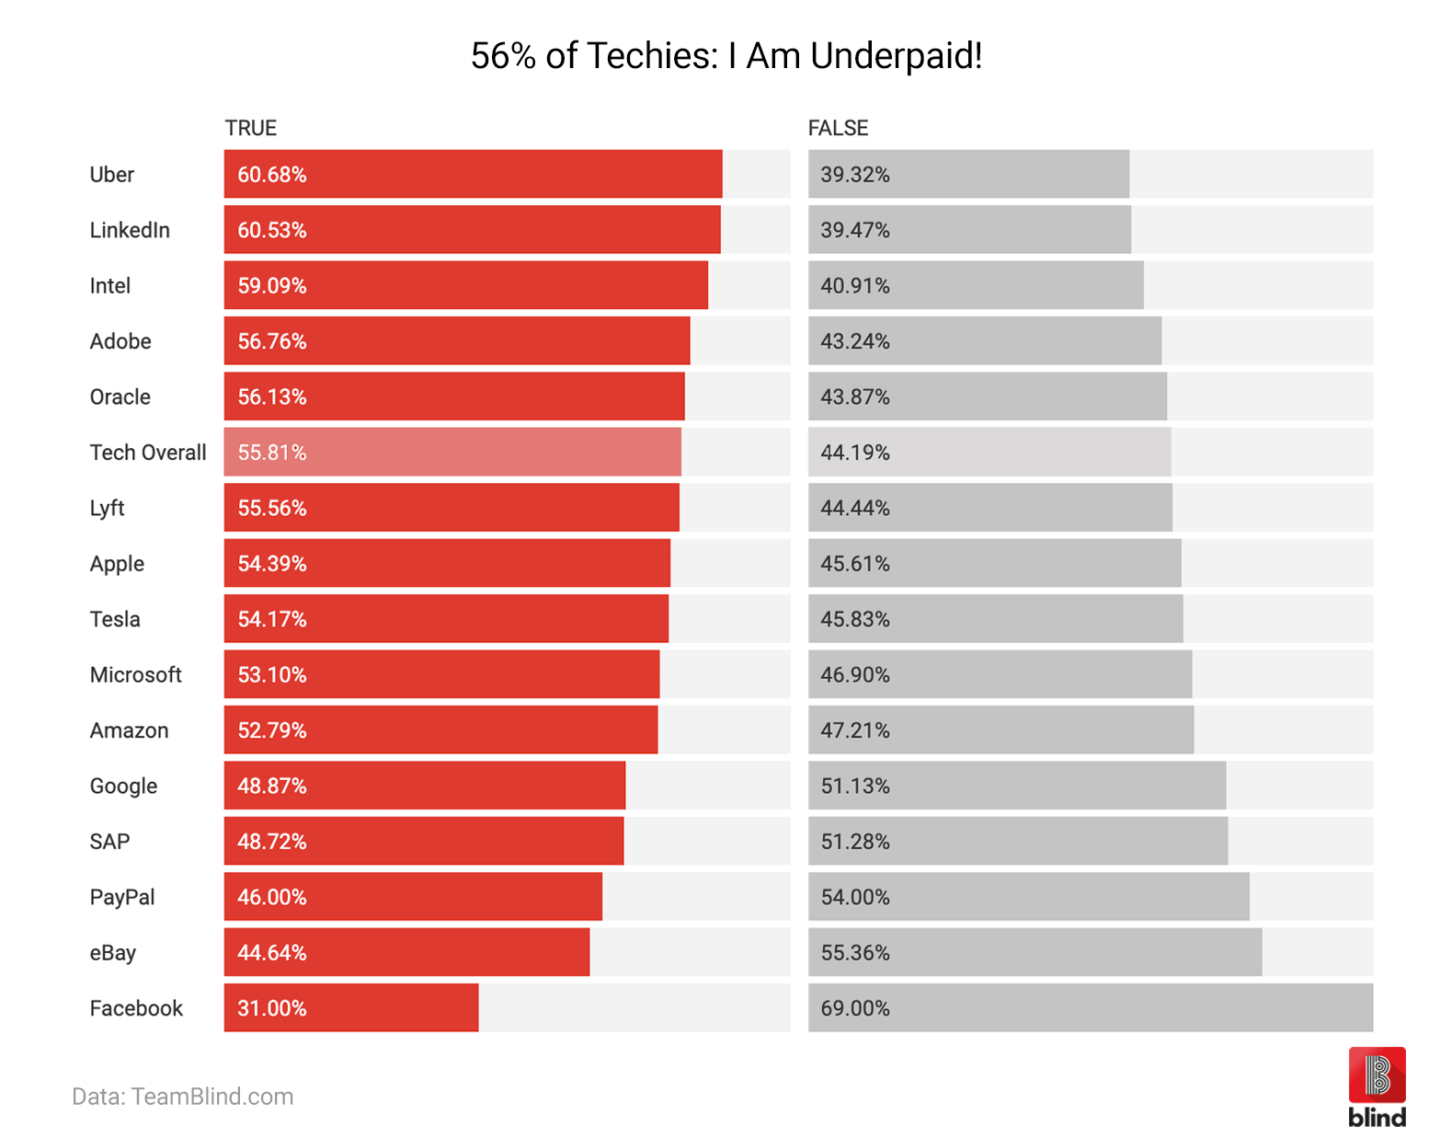Image resolution: width=1452 pixels, height=1137 pixels.
Task: Click the eBay 55.36% gray bar
Action: pyautogui.click(x=1035, y=952)
